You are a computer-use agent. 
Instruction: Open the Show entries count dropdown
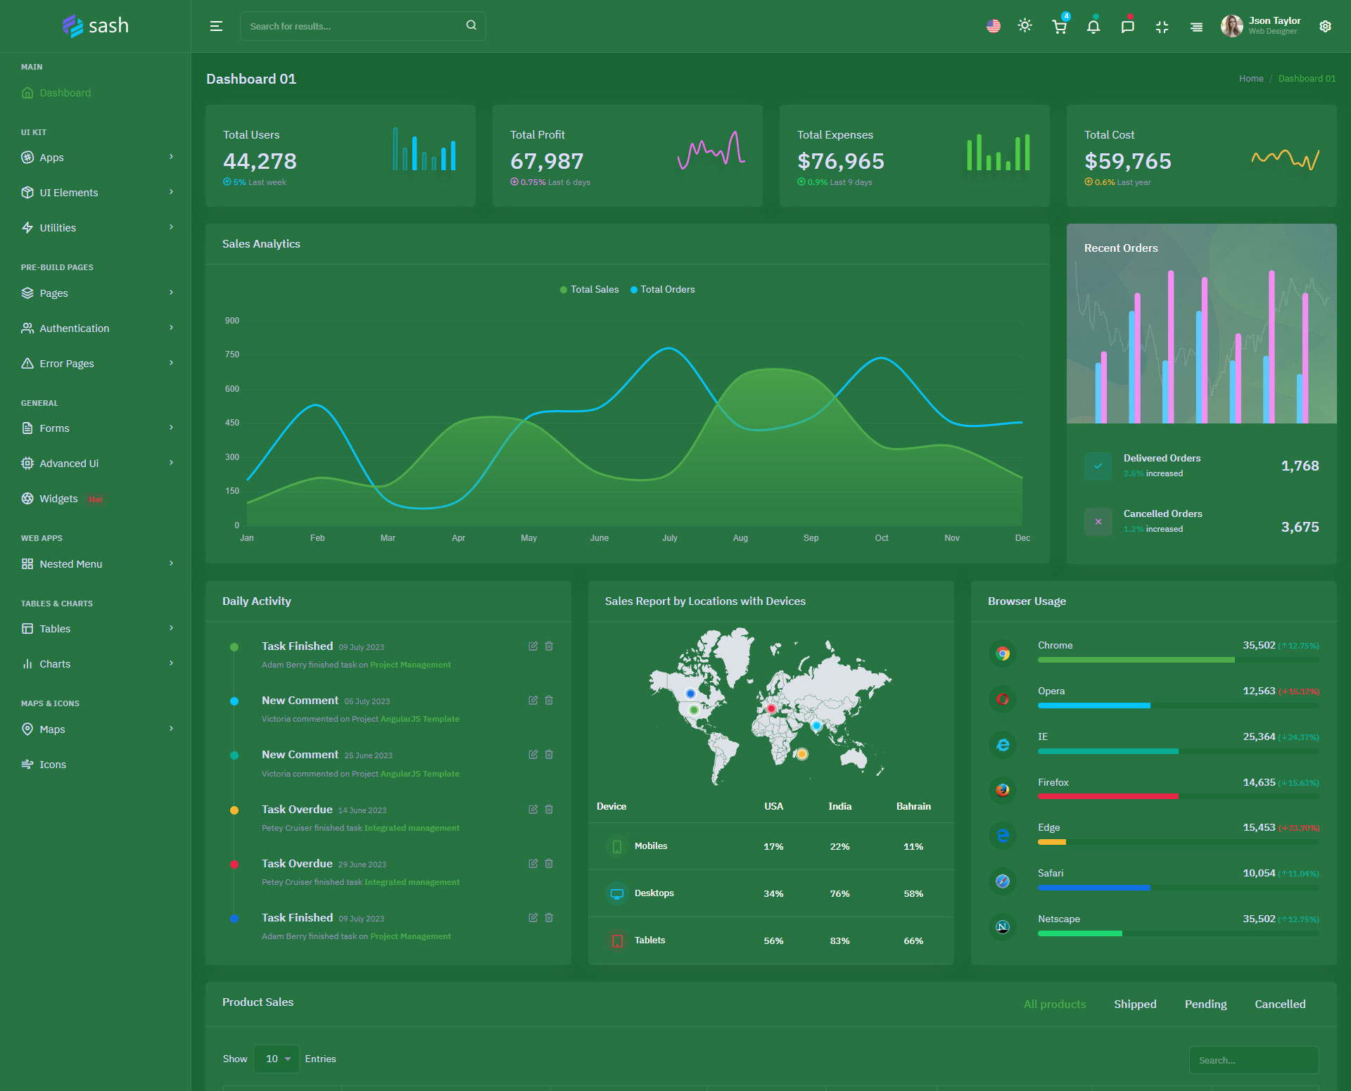(x=277, y=1059)
